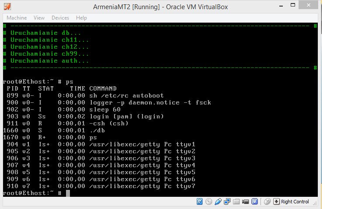Click the hard disk activity indicator
The image size is (358, 209).
click(200, 202)
